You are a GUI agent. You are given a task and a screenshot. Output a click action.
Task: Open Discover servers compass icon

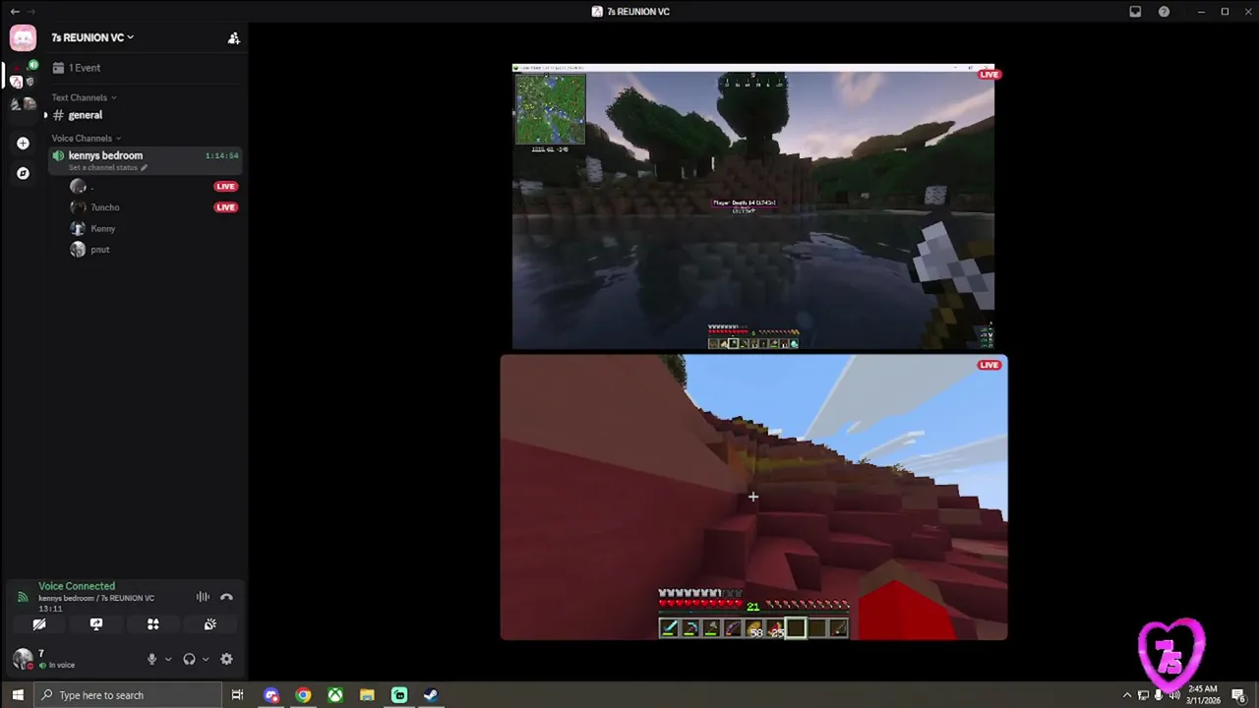coord(23,173)
